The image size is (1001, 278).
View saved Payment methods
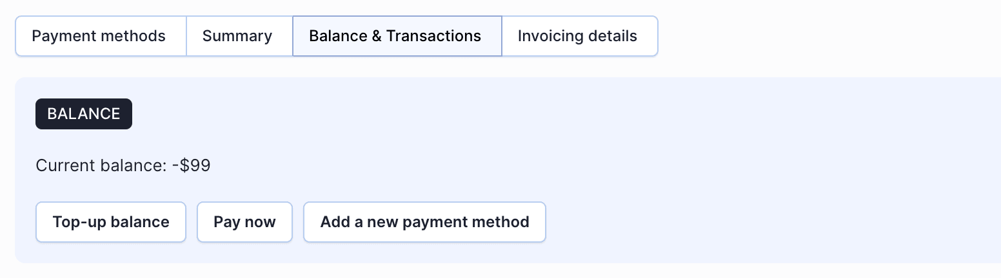[x=99, y=36]
